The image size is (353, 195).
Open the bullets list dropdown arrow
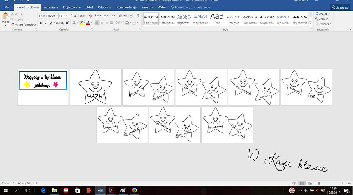pos(100,16)
